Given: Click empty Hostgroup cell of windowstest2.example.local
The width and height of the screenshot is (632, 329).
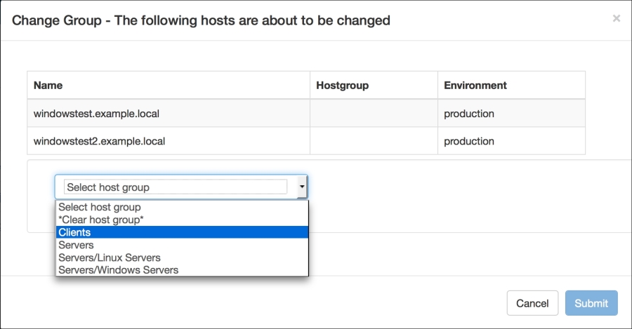Looking at the screenshot, I should click(x=374, y=141).
